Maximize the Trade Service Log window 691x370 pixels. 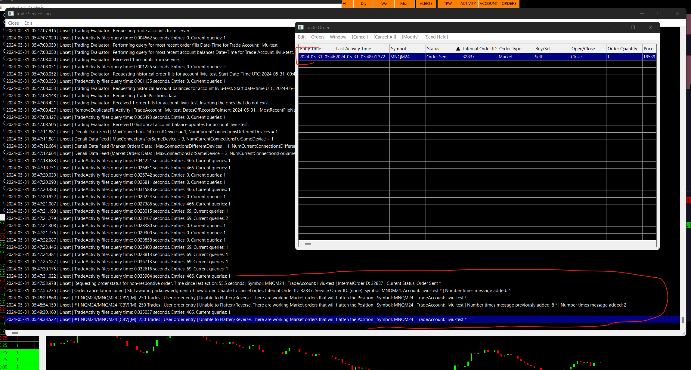click(659, 14)
